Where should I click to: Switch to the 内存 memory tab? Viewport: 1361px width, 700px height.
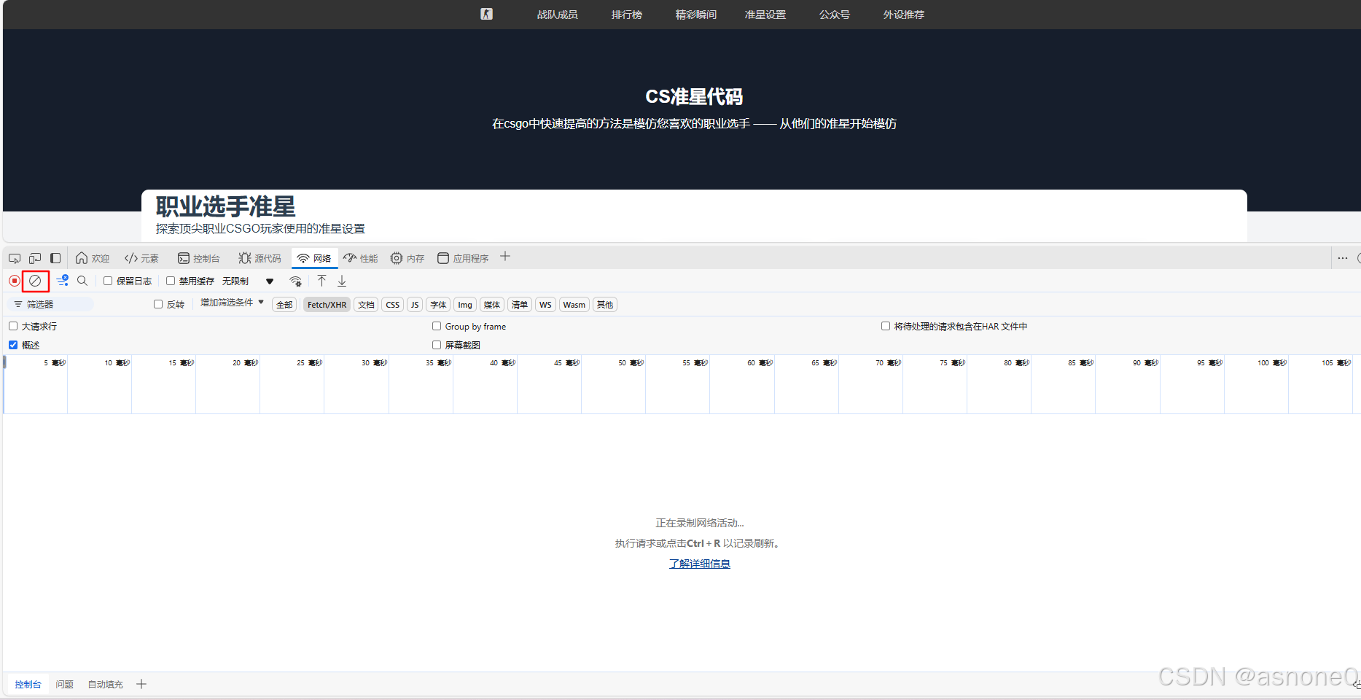[407, 258]
